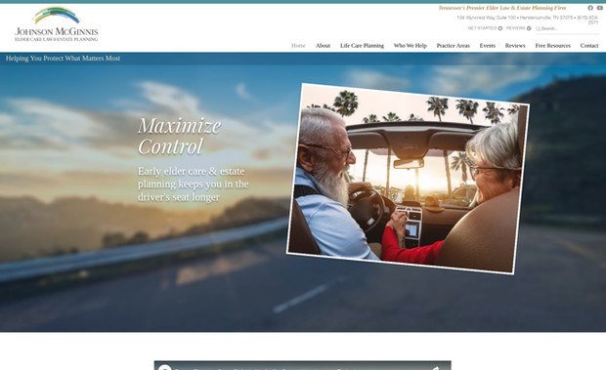
Task: Open the Free Resources menu
Action: pyautogui.click(x=552, y=46)
